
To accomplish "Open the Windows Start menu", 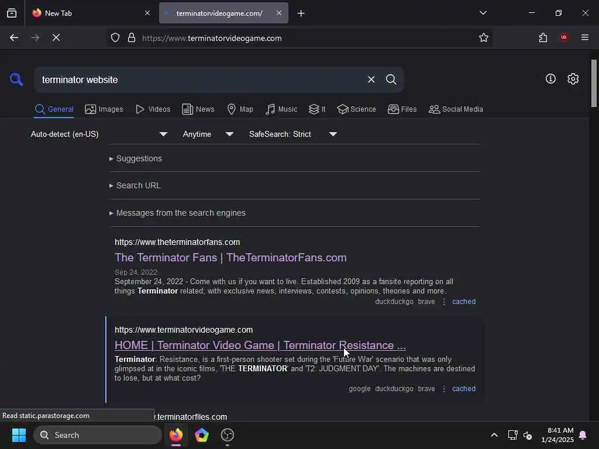I will tap(19, 435).
